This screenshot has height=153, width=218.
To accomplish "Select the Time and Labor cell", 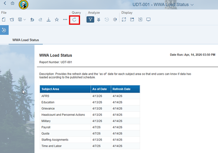I will click(x=65, y=146).
